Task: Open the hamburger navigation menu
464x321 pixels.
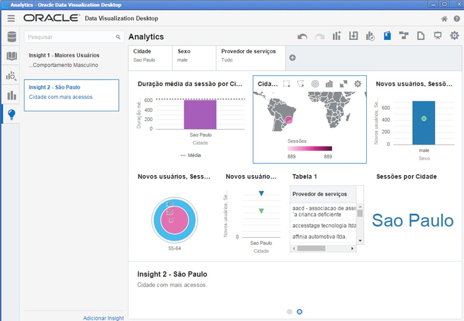Action: click(x=11, y=18)
